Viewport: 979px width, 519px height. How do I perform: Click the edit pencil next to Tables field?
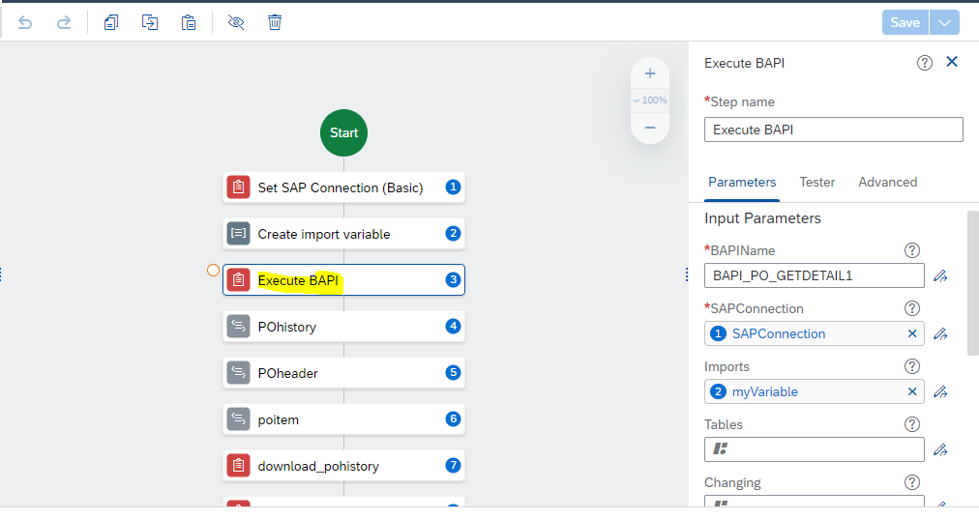[x=940, y=449]
